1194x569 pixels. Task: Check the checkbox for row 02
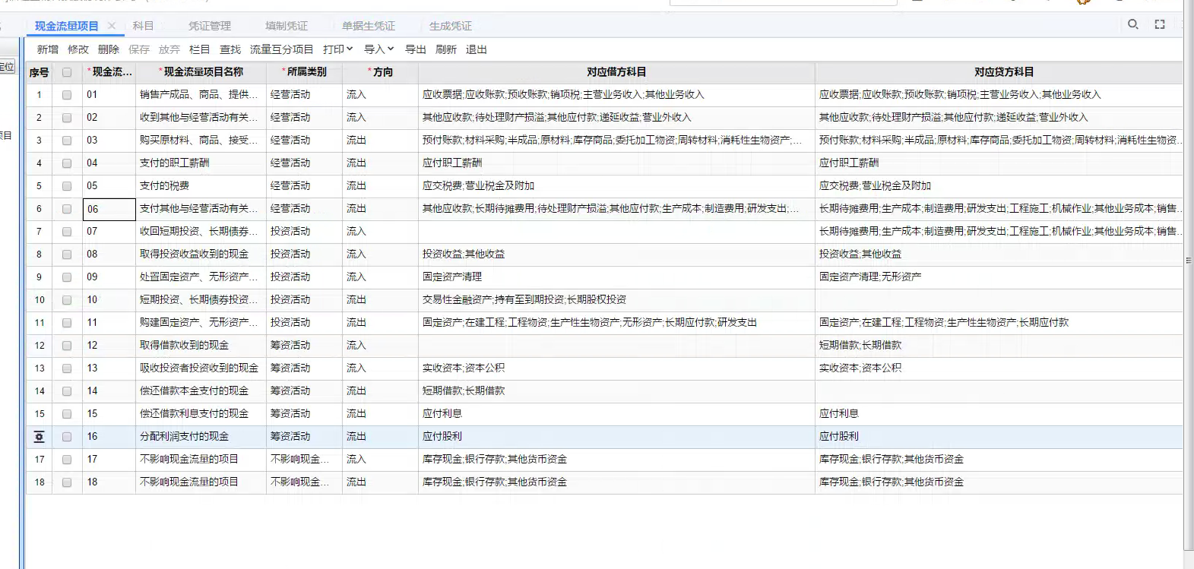pos(67,119)
